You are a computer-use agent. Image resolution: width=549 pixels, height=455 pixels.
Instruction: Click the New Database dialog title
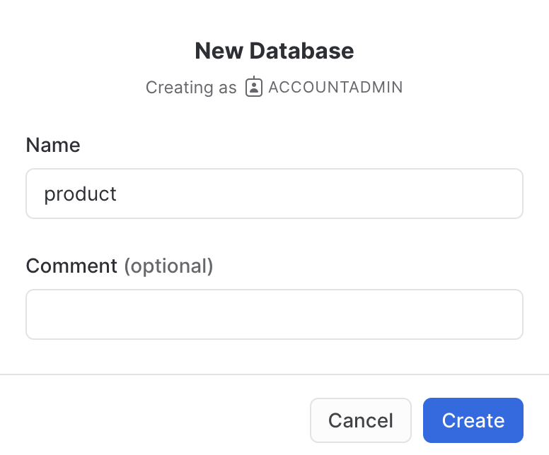274,51
